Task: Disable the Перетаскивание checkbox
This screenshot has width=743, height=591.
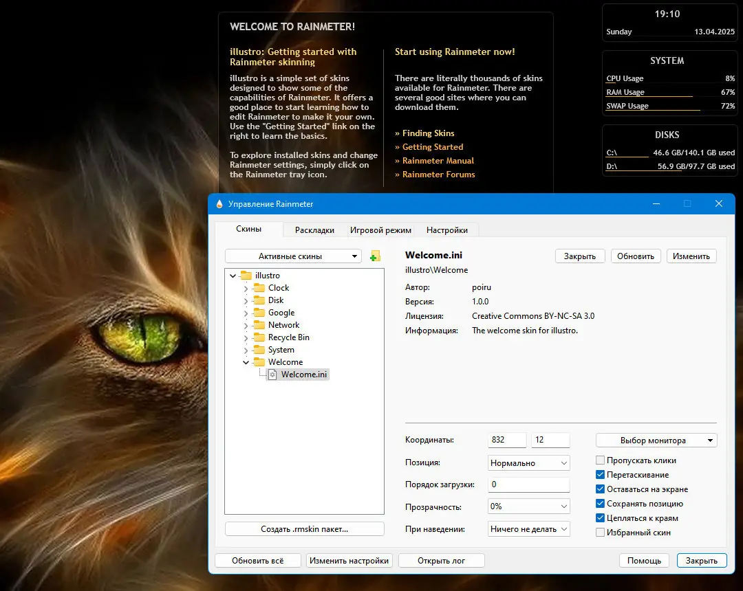Action: [601, 475]
